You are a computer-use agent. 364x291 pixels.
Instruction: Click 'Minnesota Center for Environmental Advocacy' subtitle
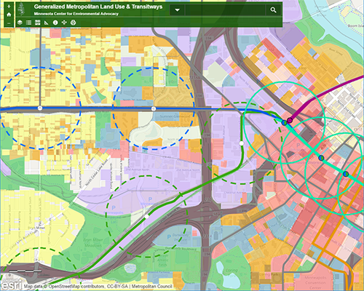[76, 14]
